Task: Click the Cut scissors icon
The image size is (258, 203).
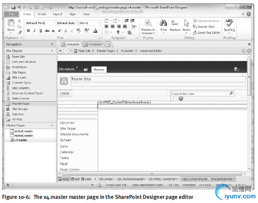Action: click(x=19, y=21)
